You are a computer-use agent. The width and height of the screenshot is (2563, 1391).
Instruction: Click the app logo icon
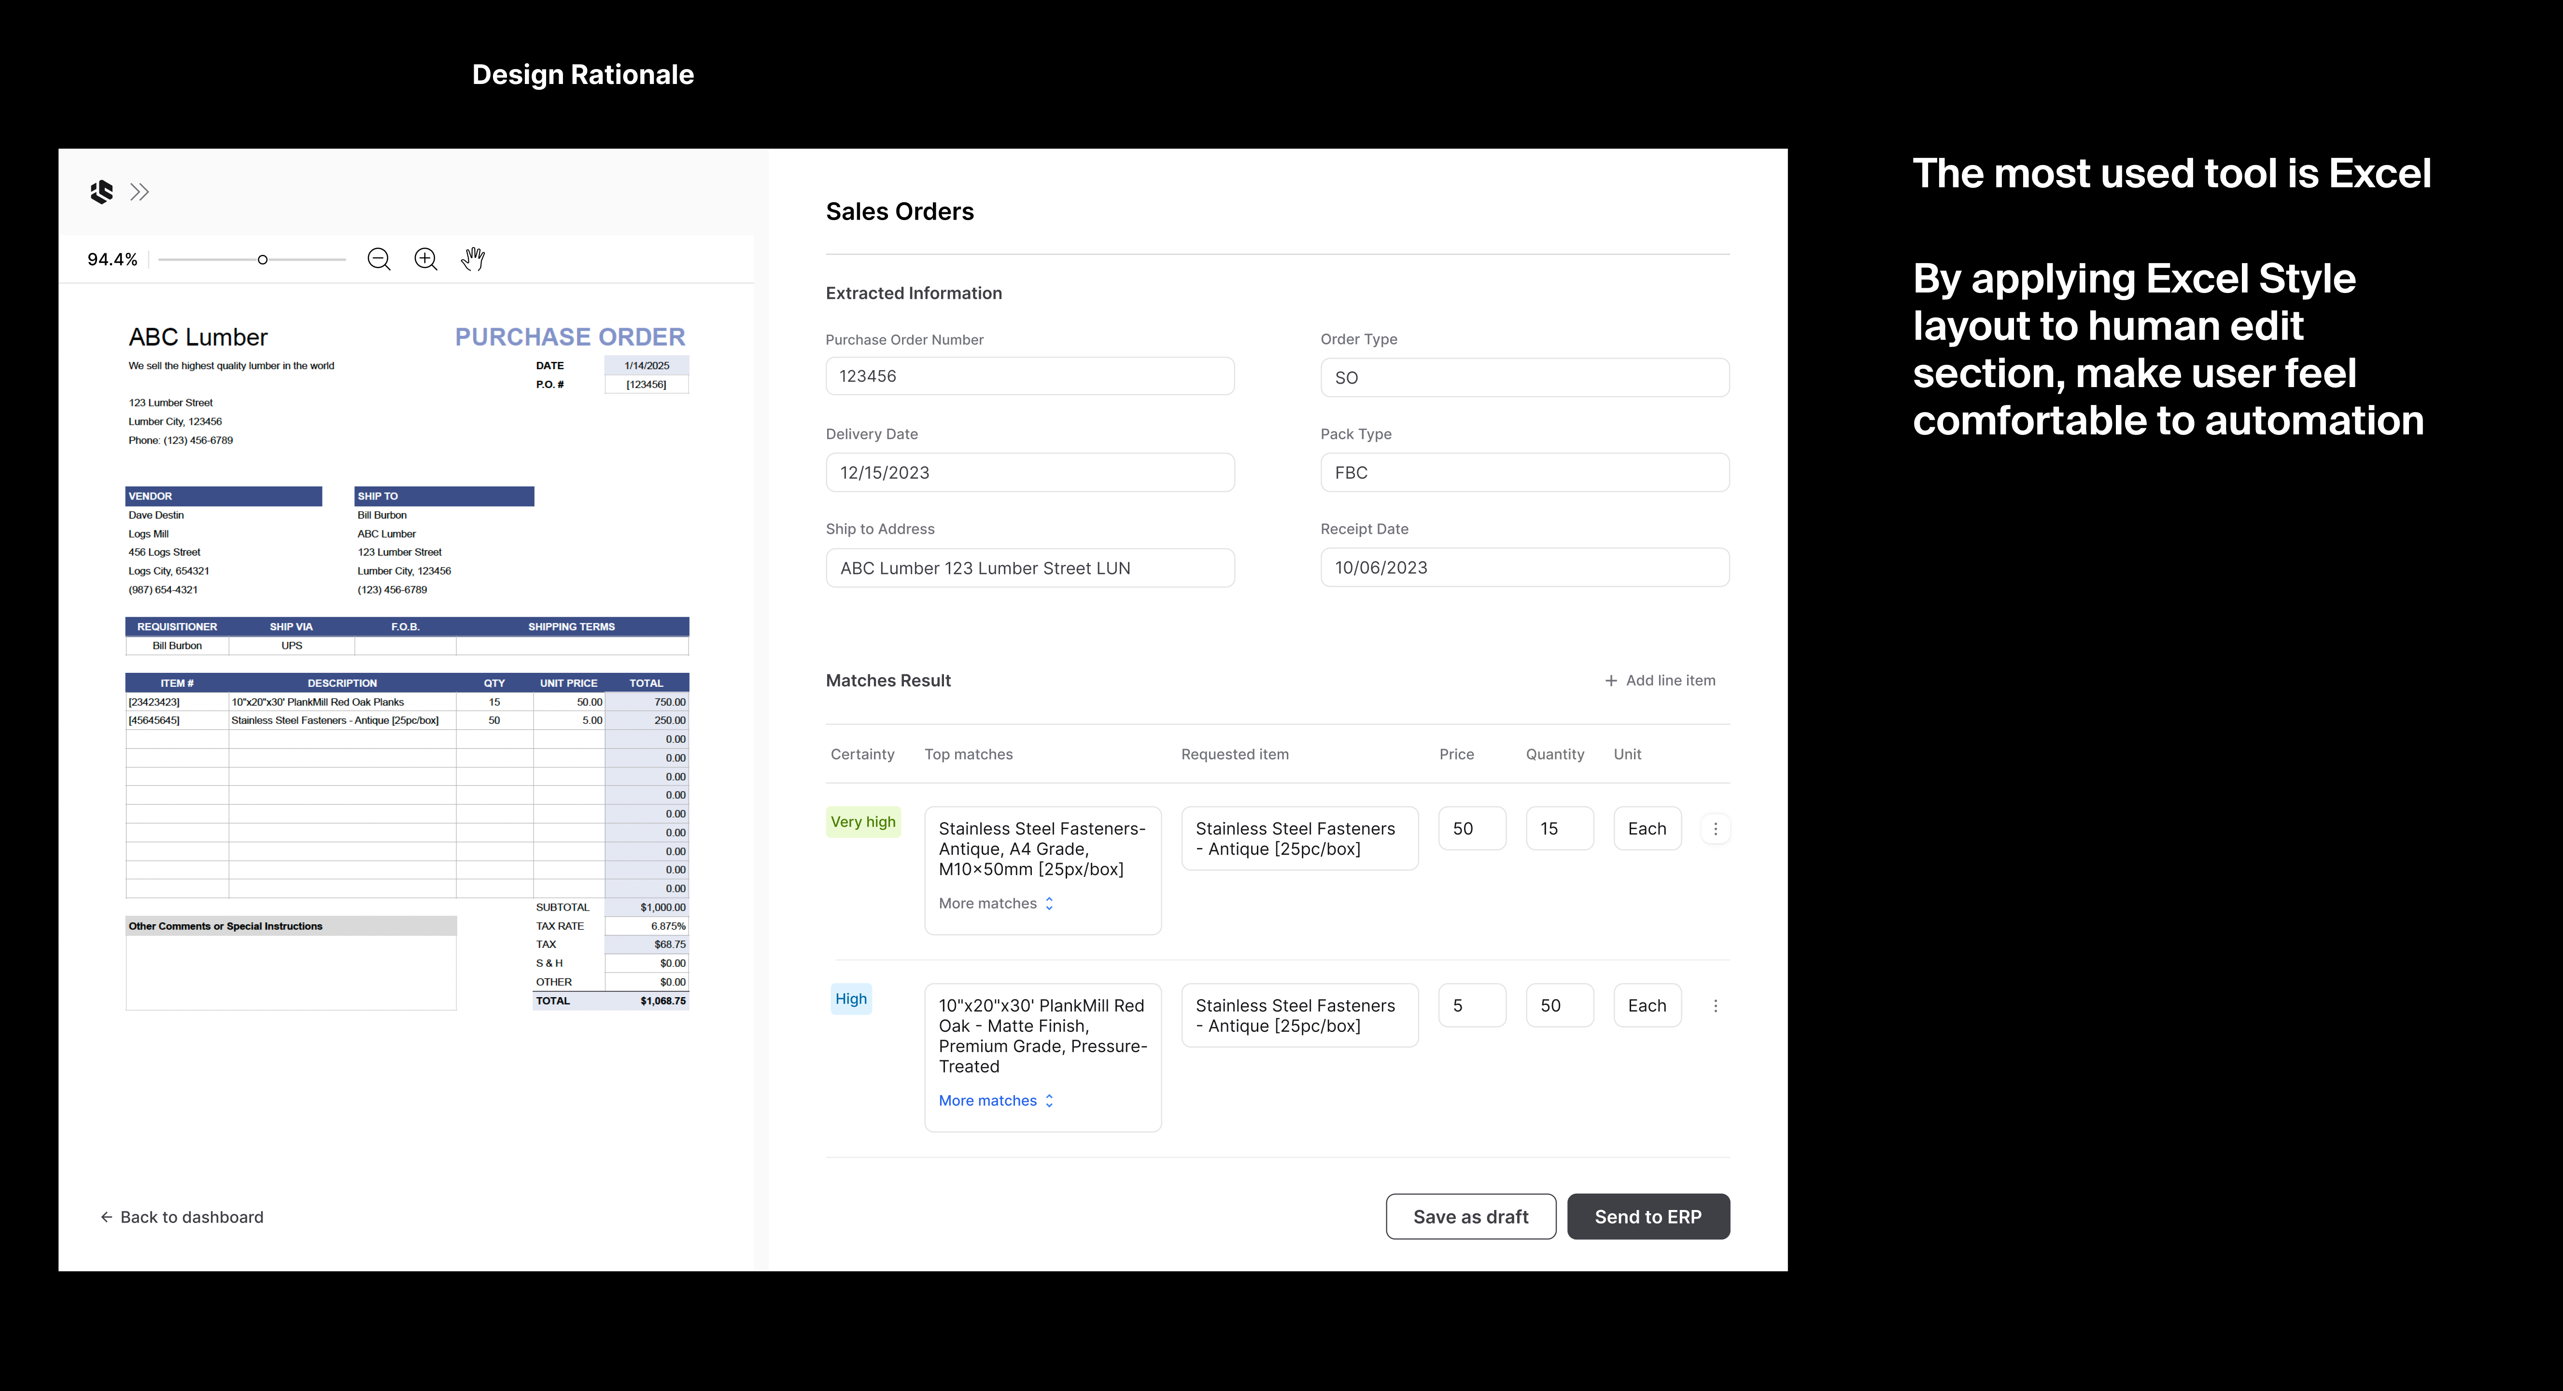click(101, 192)
